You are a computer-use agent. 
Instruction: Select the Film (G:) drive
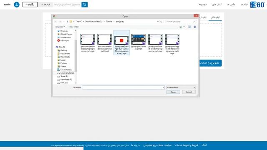point(64,82)
